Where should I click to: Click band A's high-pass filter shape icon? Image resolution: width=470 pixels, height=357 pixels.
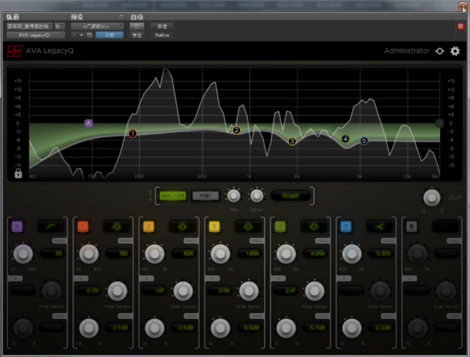tap(51, 227)
